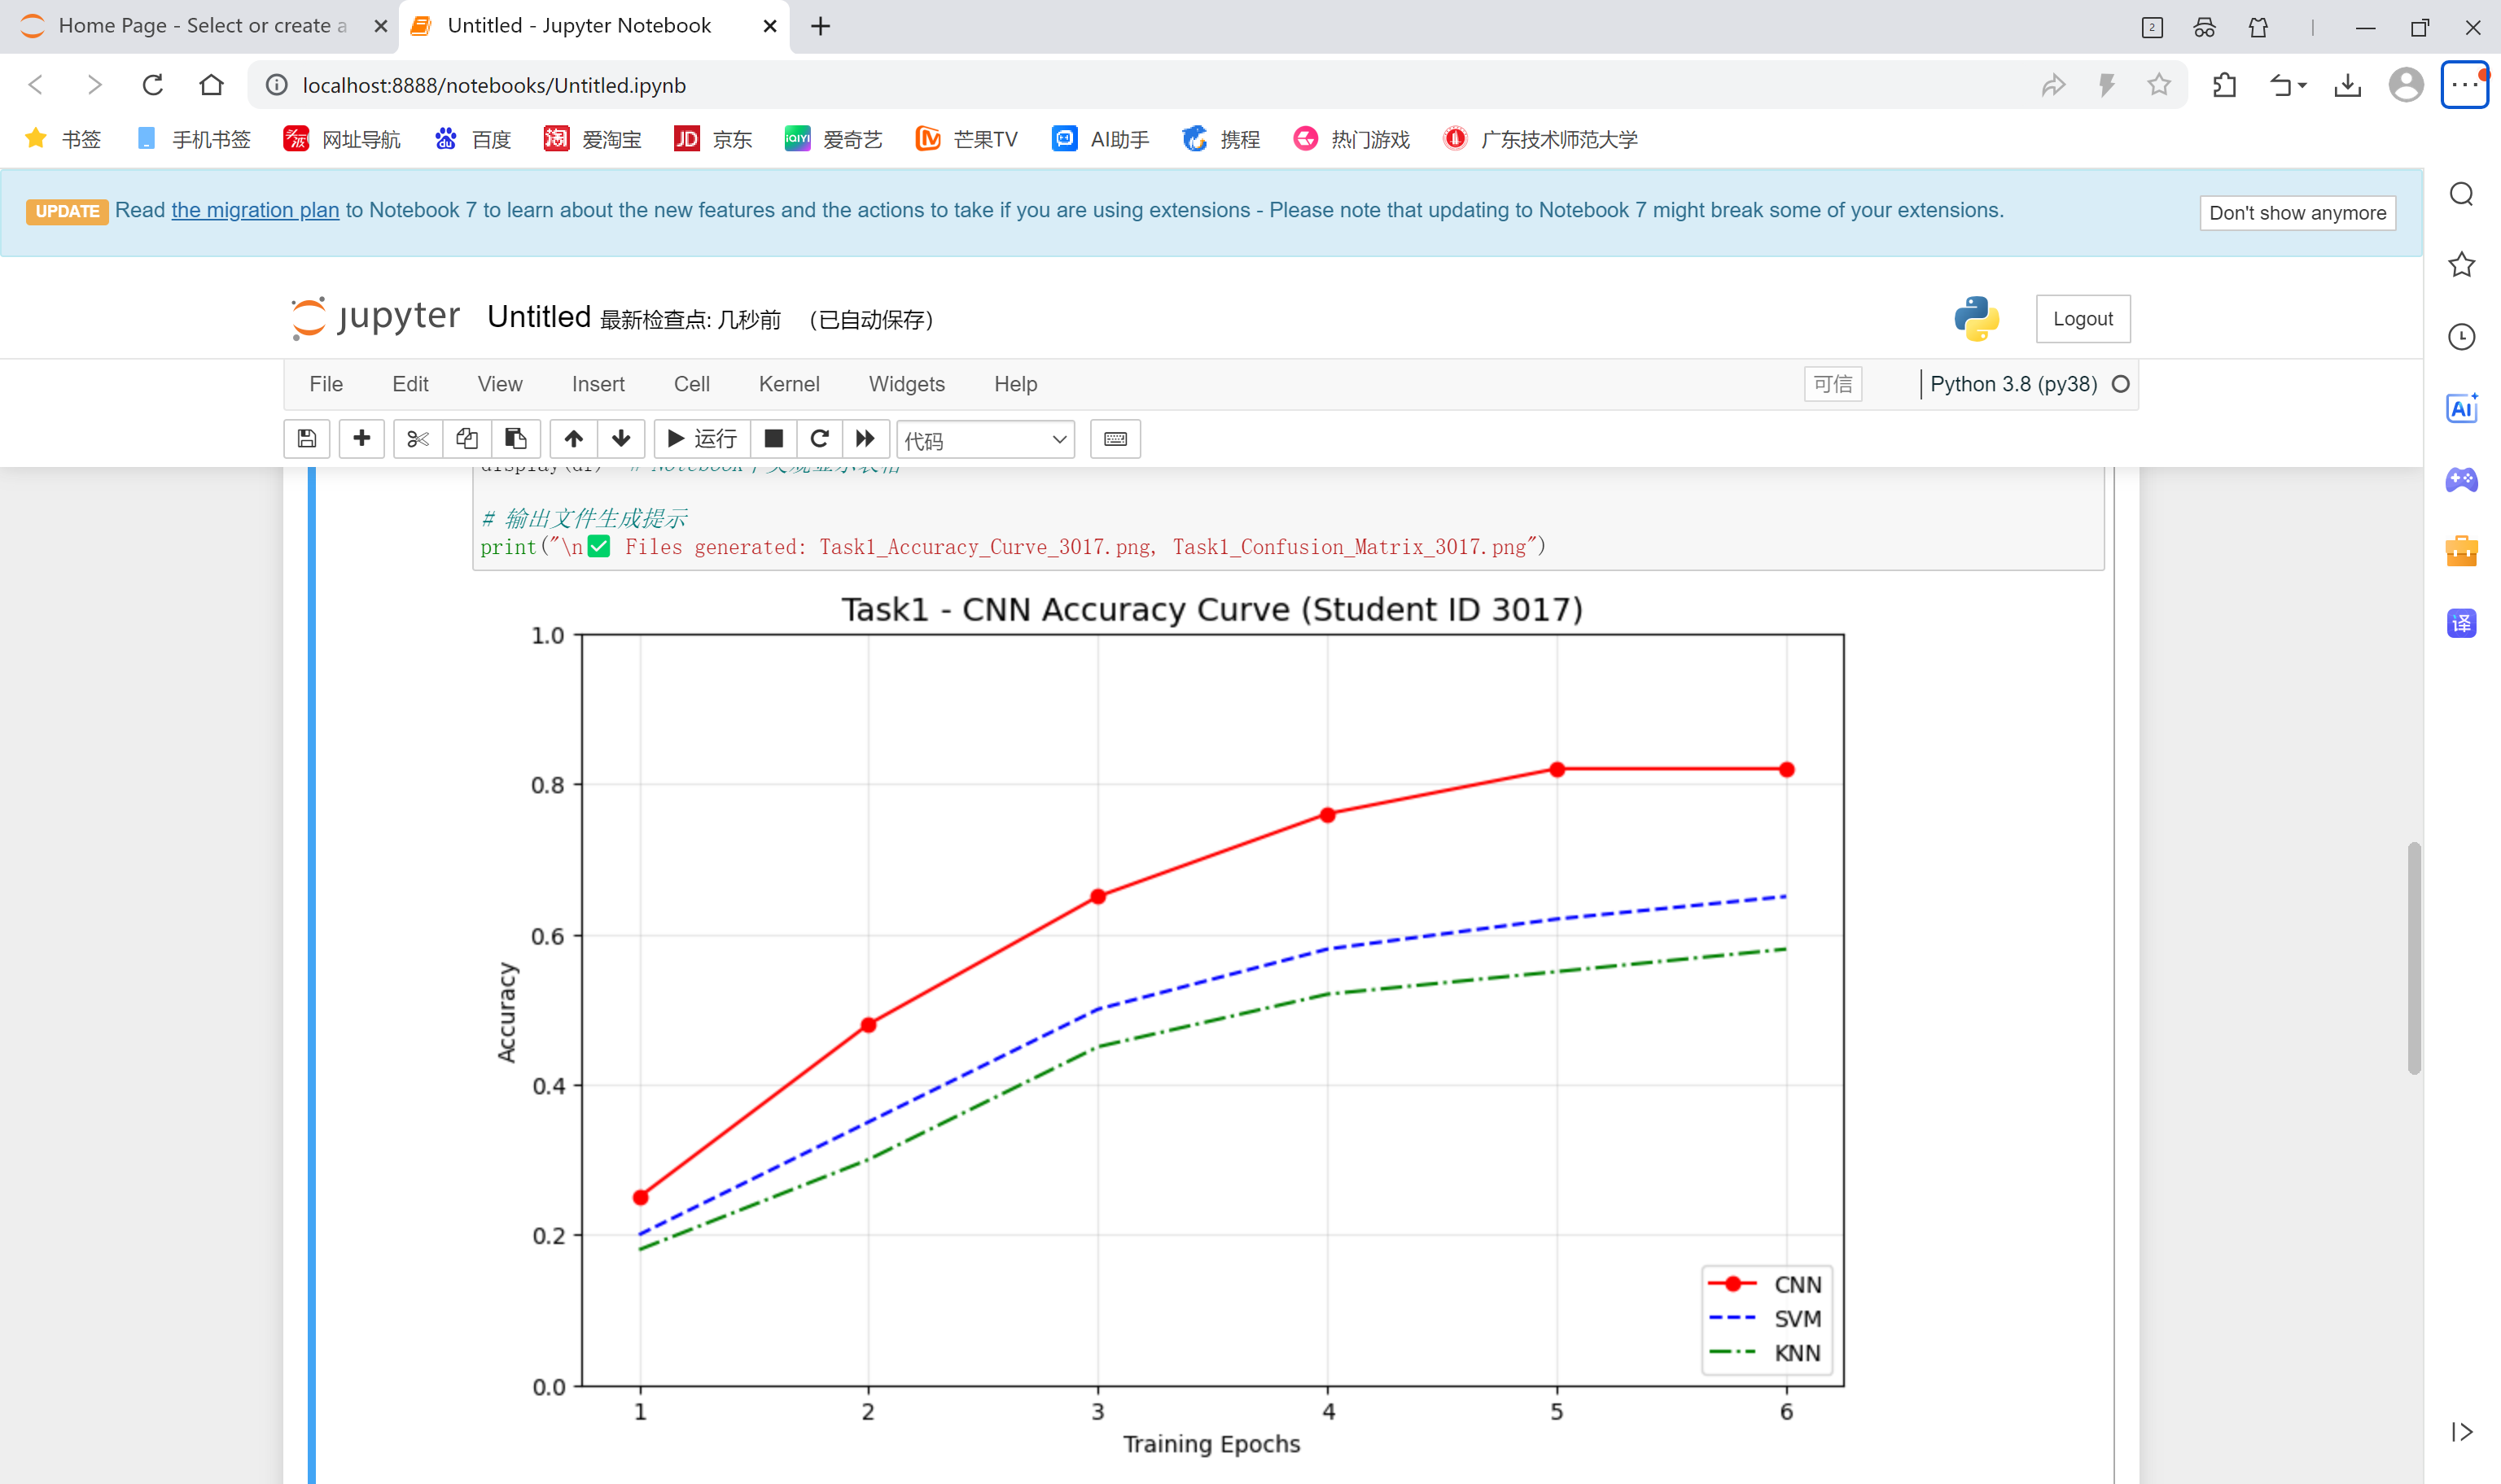Open the migration plan link
Screen dimensions: 2501x1484
(255, 210)
